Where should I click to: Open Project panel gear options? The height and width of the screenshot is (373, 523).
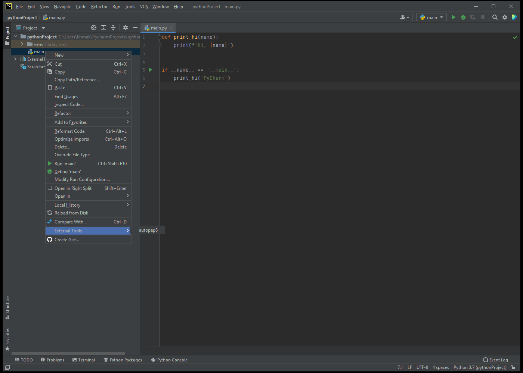(126, 28)
